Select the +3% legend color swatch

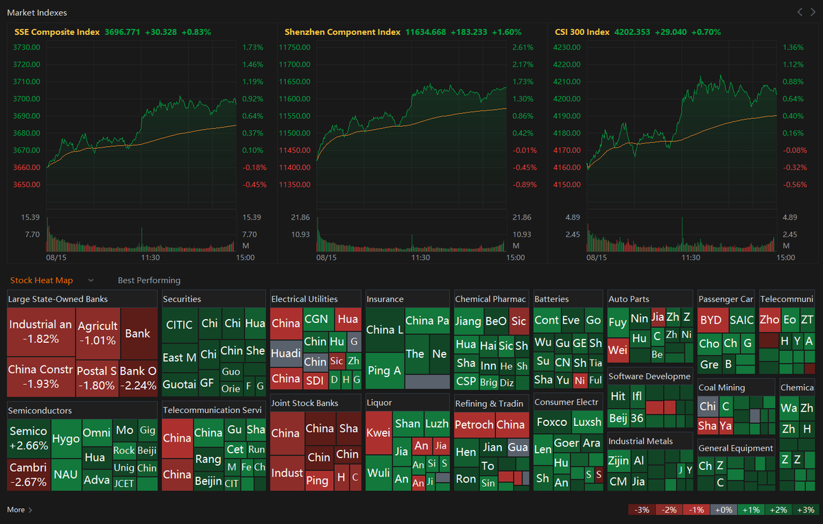click(805, 510)
